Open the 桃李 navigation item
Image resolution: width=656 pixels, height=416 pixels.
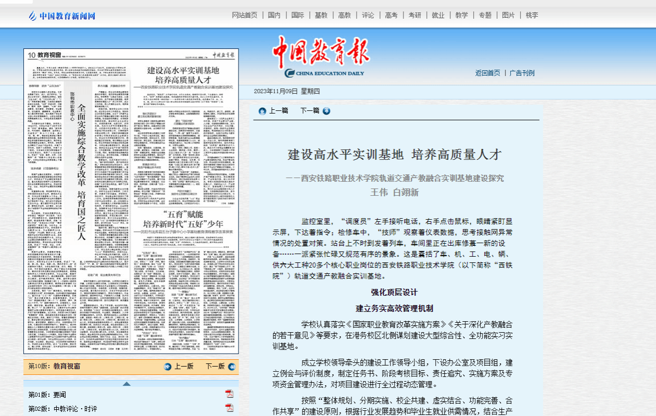(x=532, y=15)
